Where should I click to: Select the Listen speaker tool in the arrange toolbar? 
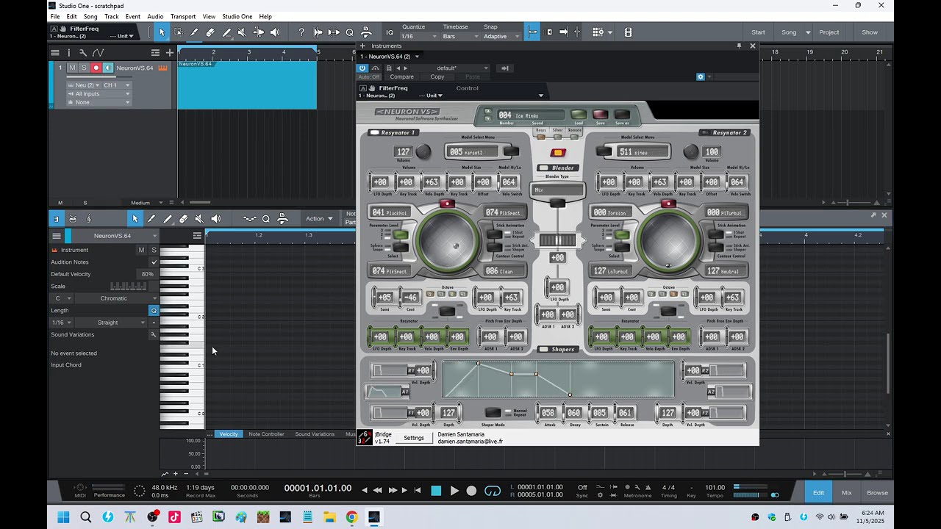275,32
